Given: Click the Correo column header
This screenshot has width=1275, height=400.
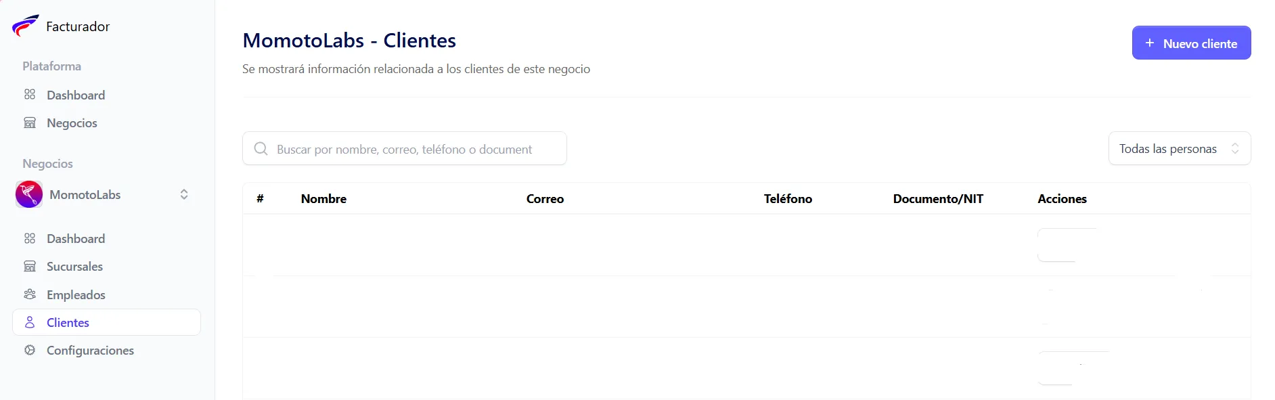Looking at the screenshot, I should pyautogui.click(x=545, y=198).
